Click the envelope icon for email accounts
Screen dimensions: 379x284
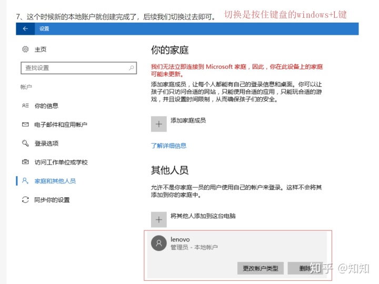click(x=25, y=124)
